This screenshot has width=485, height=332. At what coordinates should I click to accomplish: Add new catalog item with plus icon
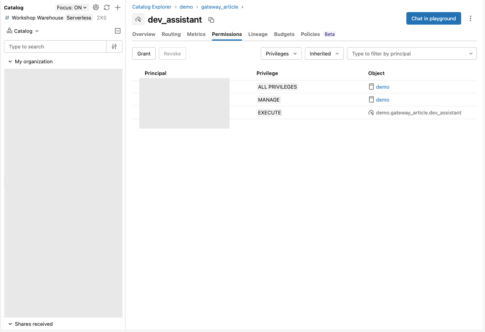(118, 7)
